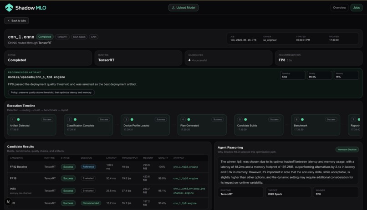Click the Artifact Detected timeline card

[31, 125]
